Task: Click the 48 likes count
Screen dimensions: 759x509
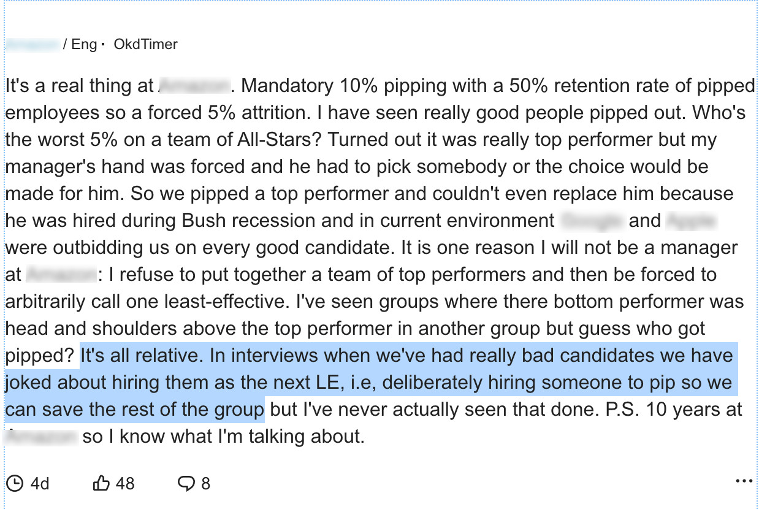Action: tap(125, 483)
